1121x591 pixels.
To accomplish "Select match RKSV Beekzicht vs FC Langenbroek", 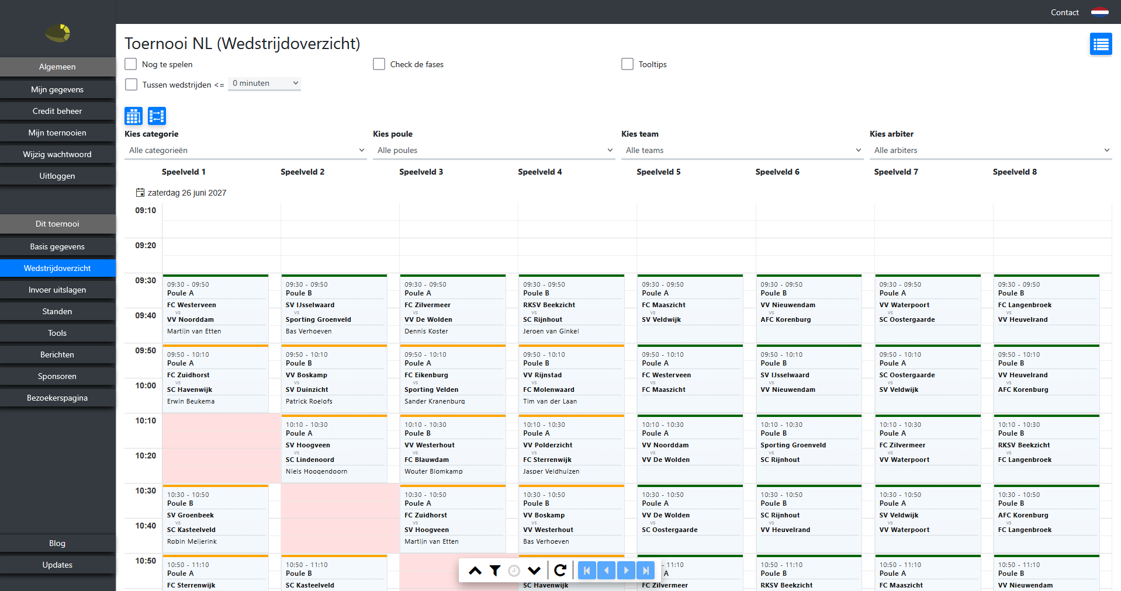I will 1046,449.
